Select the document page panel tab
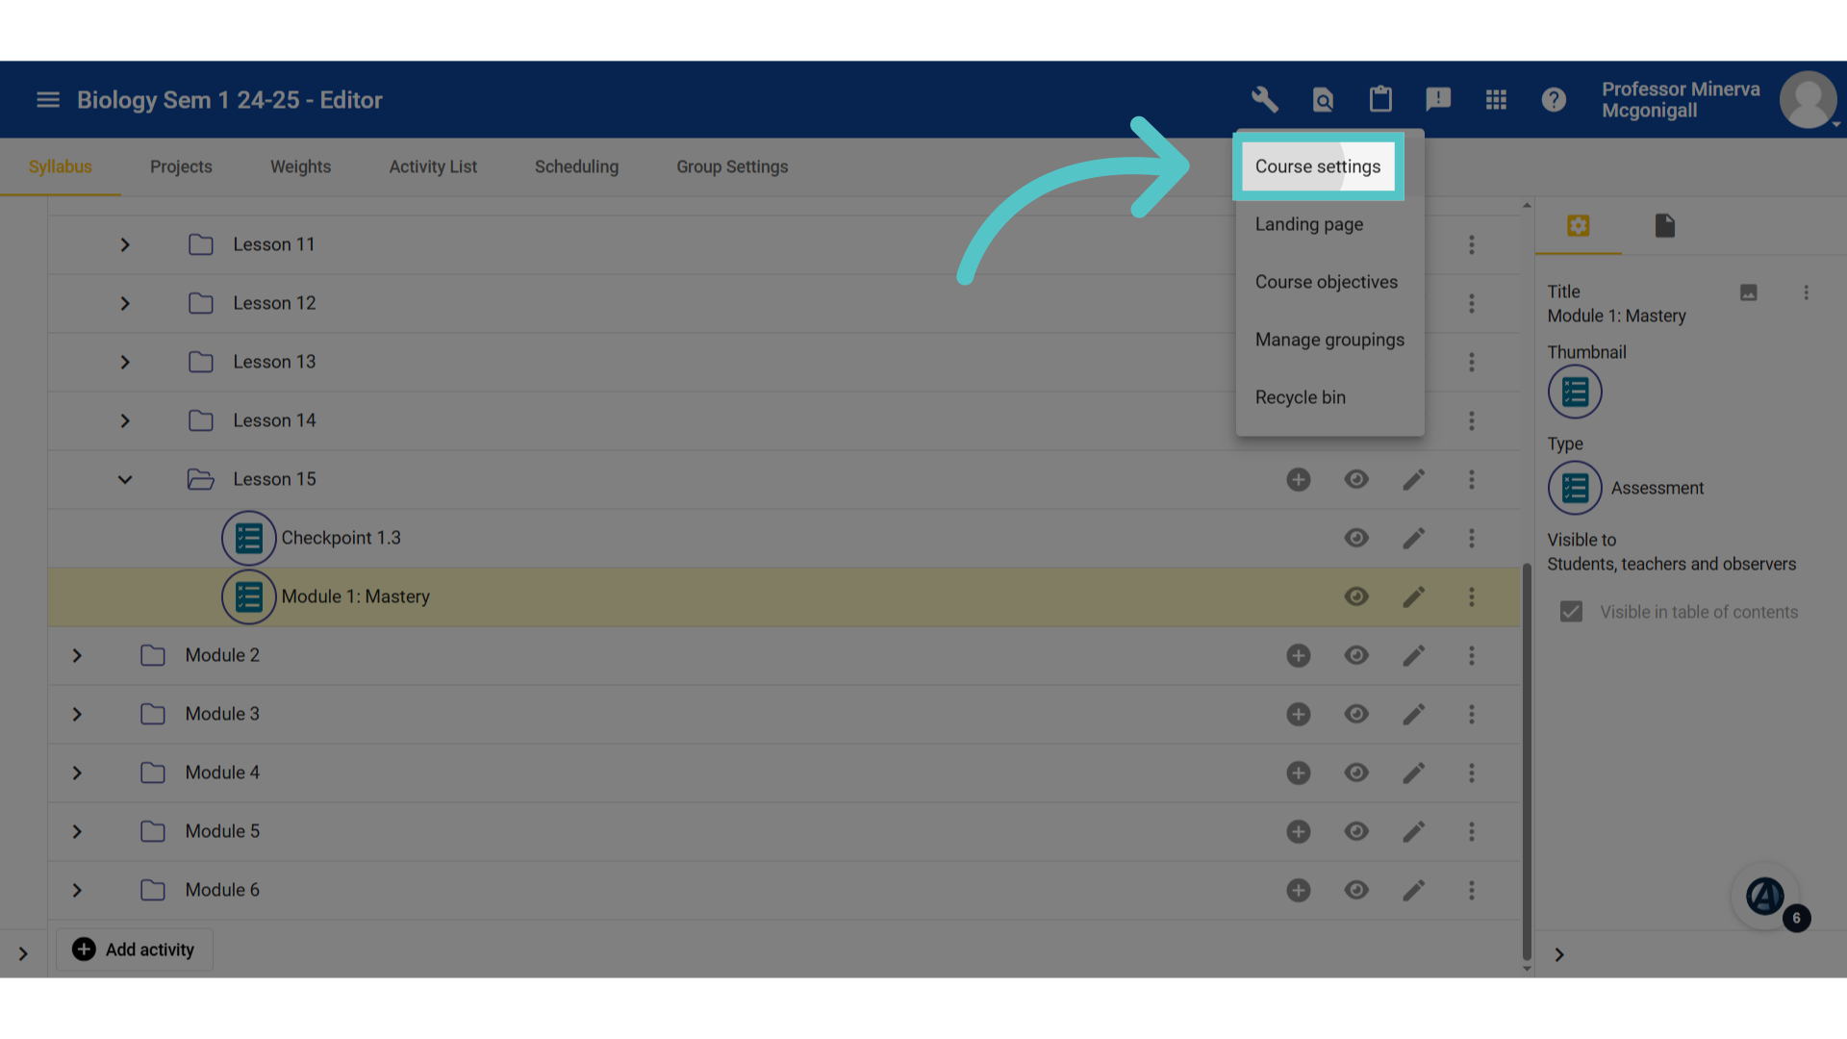 coord(1665,225)
